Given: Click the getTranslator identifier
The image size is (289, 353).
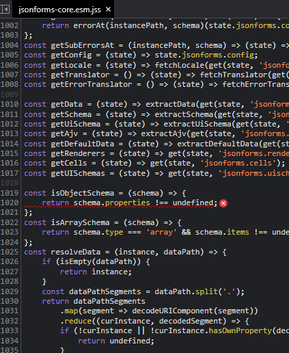Looking at the screenshot, I should coord(80,75).
